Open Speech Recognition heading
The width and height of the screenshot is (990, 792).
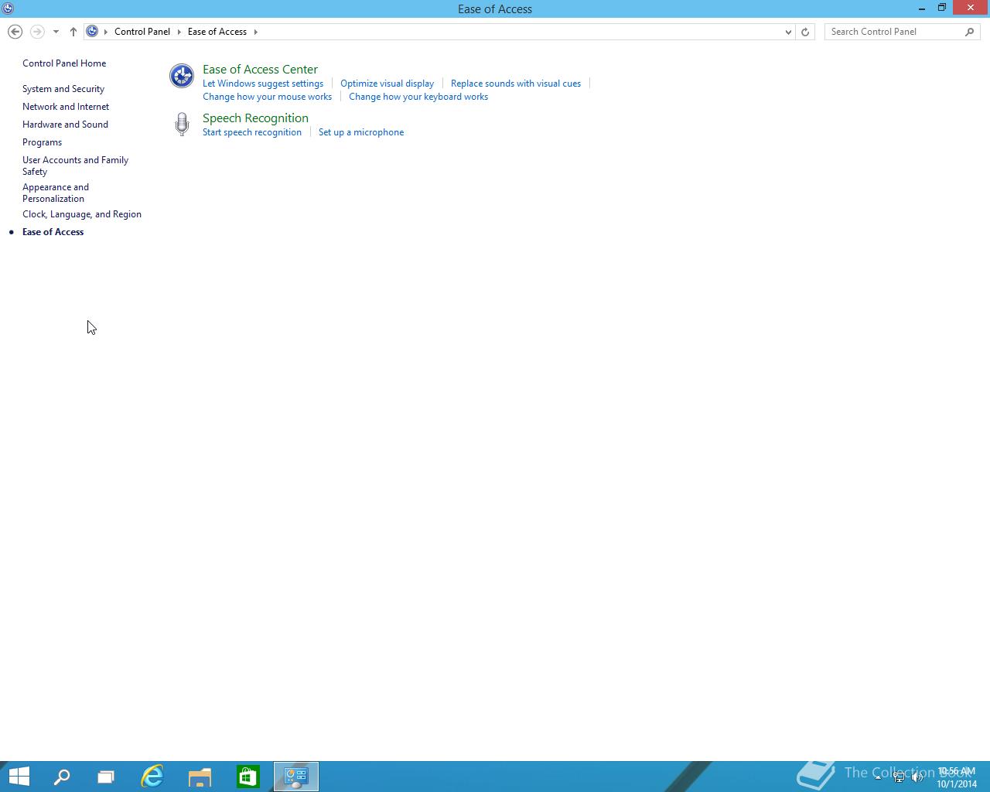[255, 118]
